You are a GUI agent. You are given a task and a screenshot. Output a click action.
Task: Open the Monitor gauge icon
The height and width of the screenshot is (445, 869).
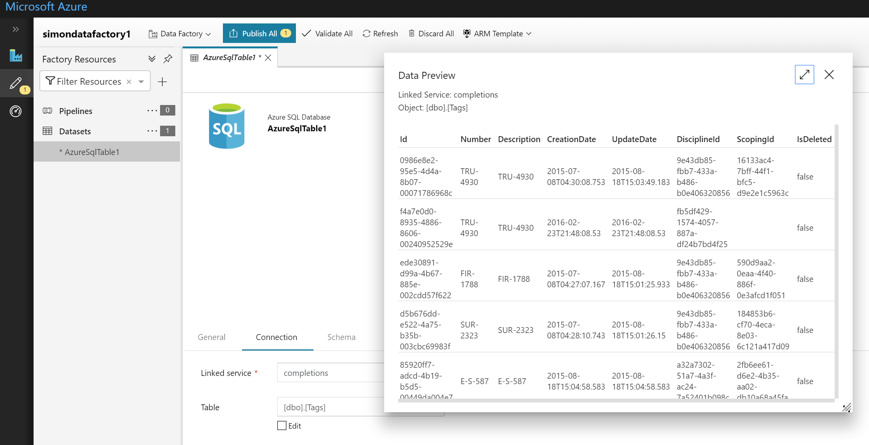coord(16,111)
